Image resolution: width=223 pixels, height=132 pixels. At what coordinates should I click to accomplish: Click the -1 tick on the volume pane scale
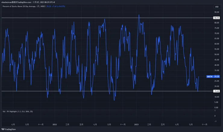click(215, 121)
